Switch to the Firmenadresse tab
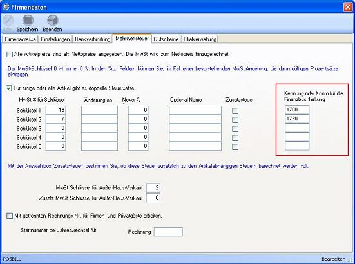The image size is (355, 264). [x=20, y=39]
